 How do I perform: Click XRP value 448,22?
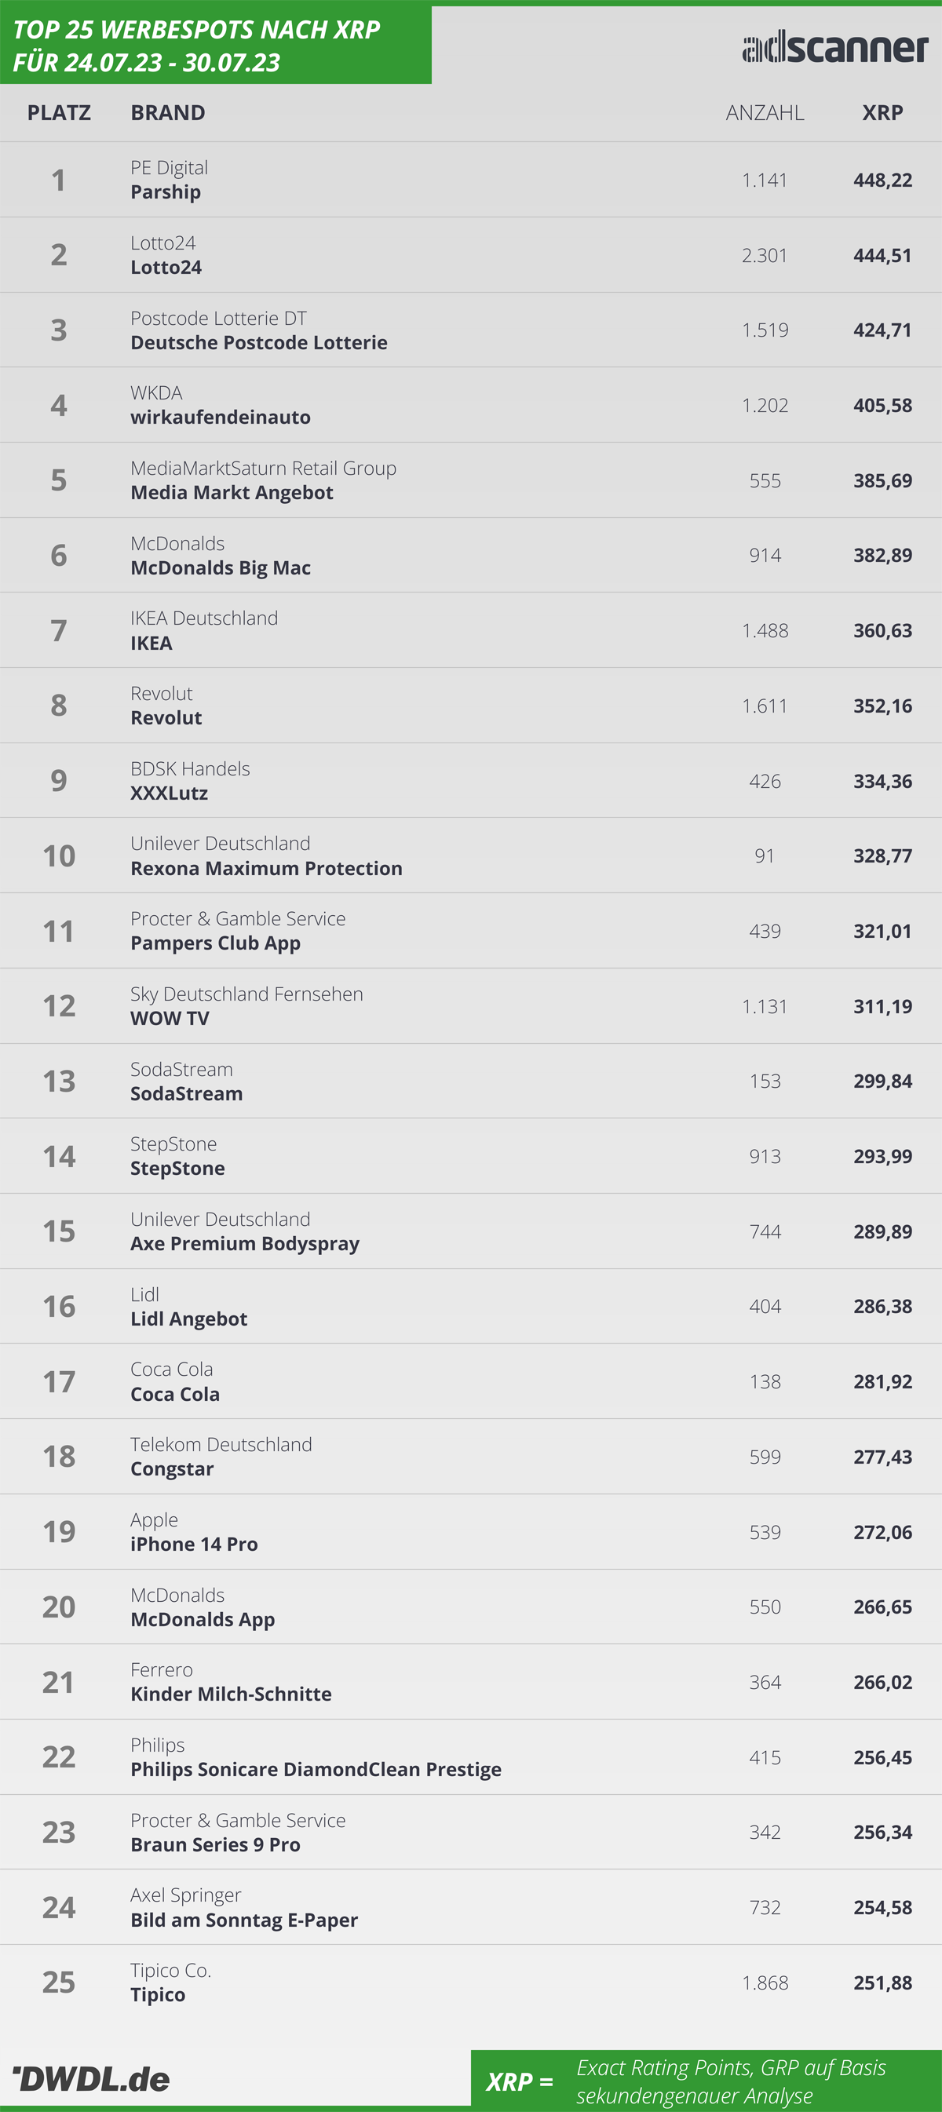point(882,181)
